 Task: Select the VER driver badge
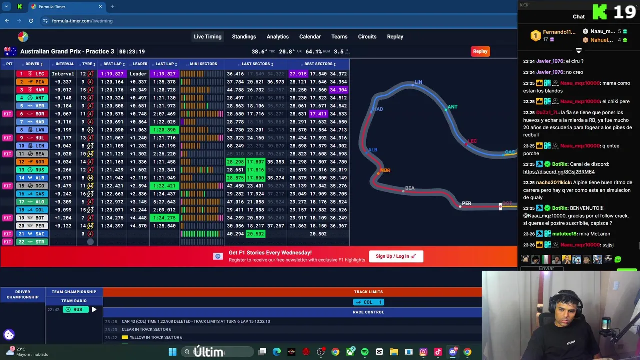32,106
